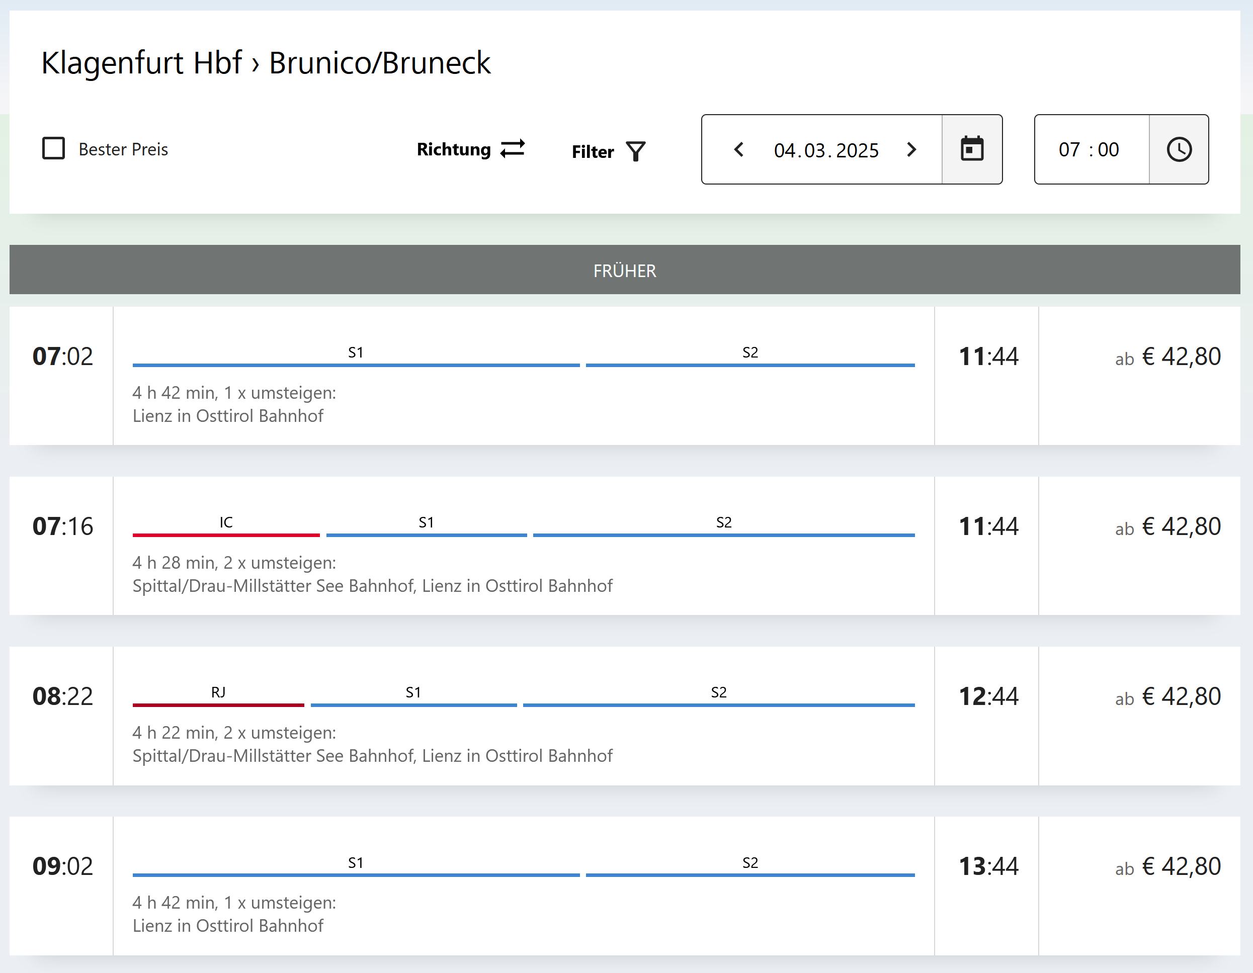Click the price of 09:02 connection
This screenshot has height=973, width=1253.
1167,866
